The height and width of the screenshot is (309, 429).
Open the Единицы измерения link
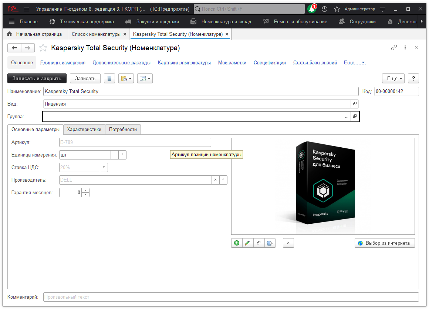point(63,63)
